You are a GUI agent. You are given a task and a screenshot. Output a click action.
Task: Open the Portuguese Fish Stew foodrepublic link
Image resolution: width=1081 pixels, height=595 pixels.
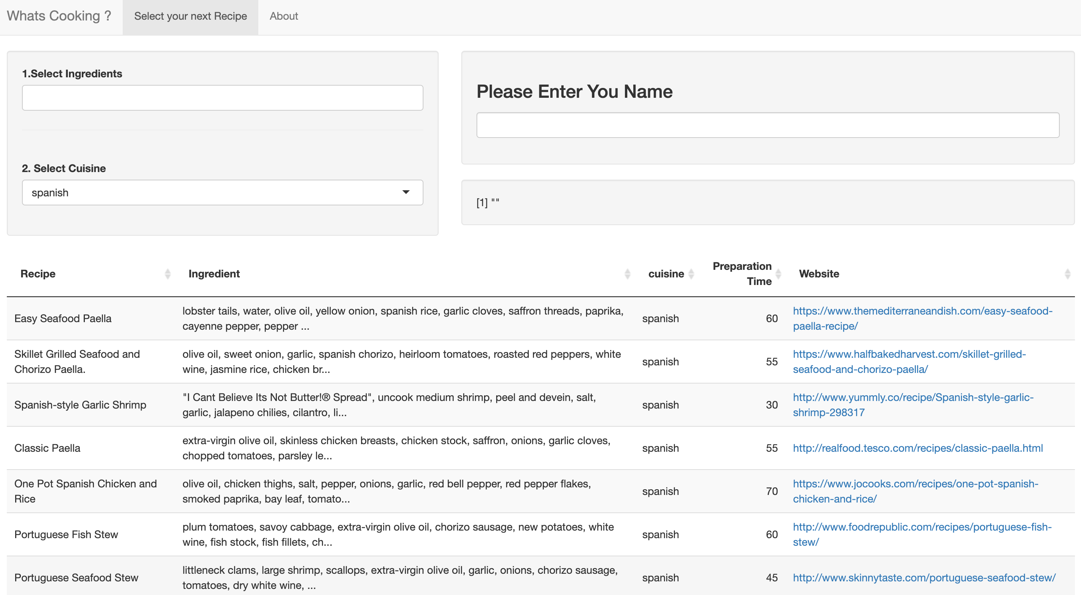(922, 534)
